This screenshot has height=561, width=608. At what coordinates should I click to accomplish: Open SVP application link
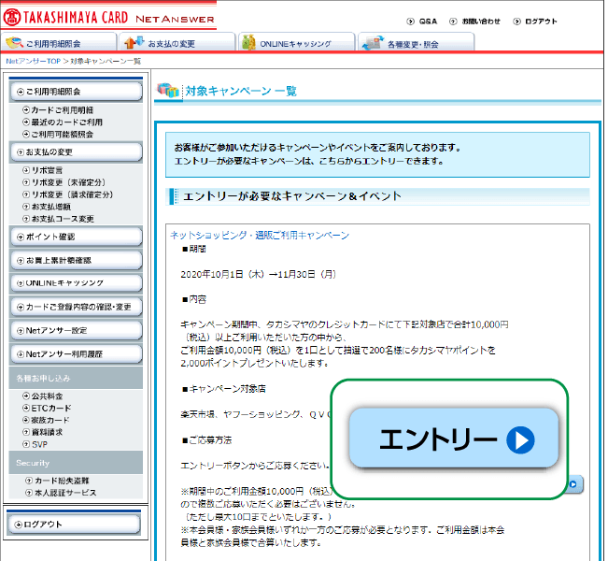39,444
